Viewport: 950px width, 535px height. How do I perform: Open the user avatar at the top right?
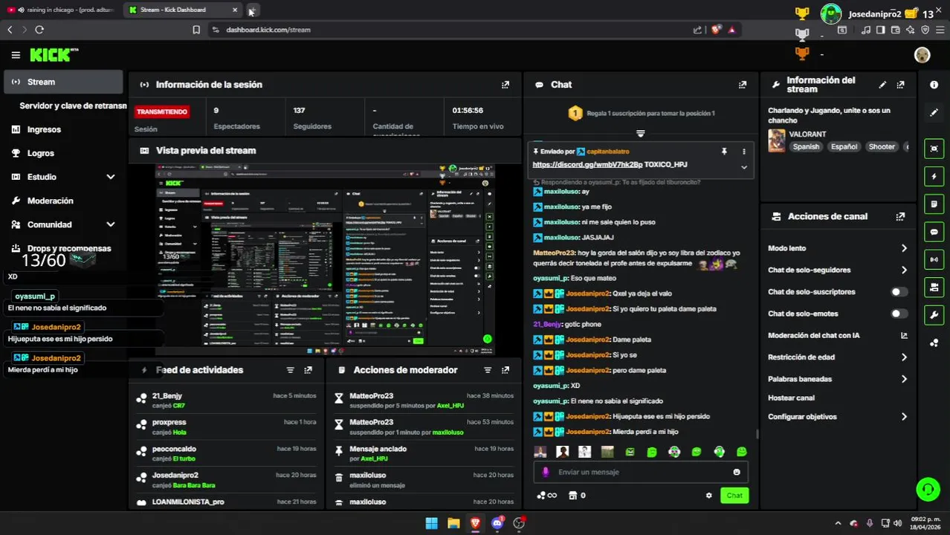(922, 55)
